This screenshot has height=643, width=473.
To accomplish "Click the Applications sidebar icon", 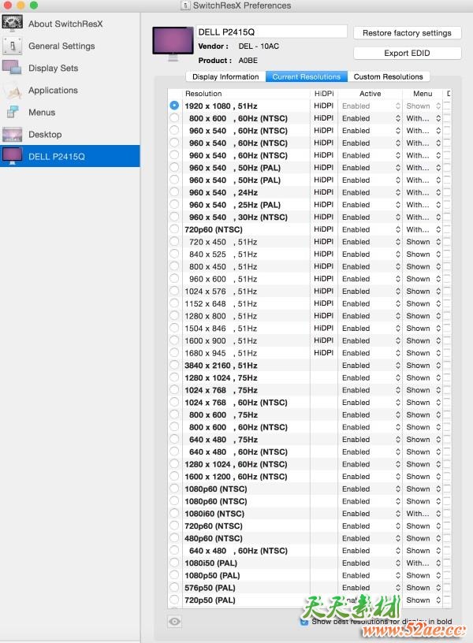I will (12, 90).
